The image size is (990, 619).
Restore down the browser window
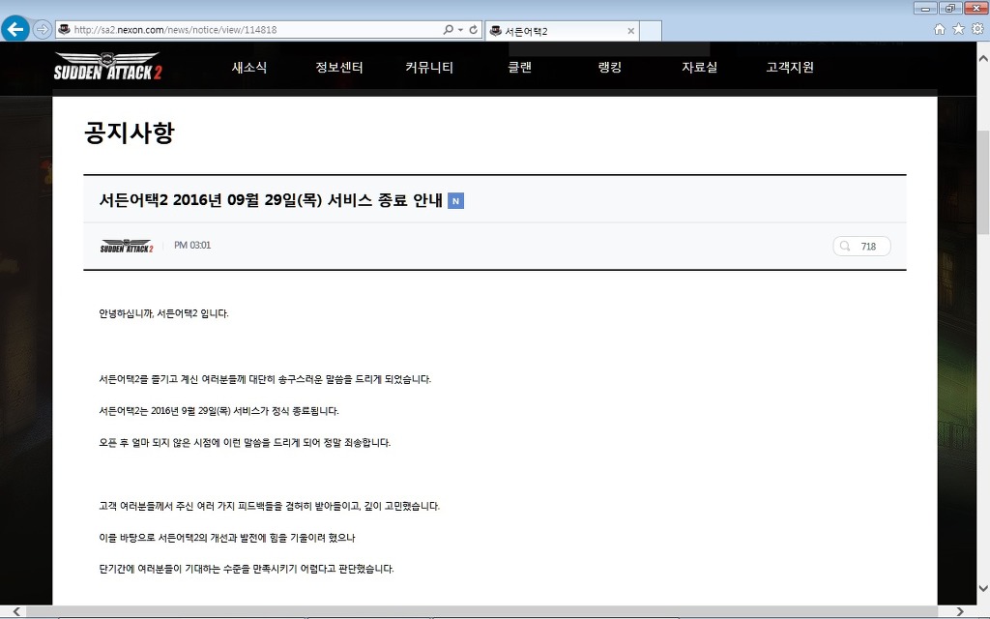950,8
